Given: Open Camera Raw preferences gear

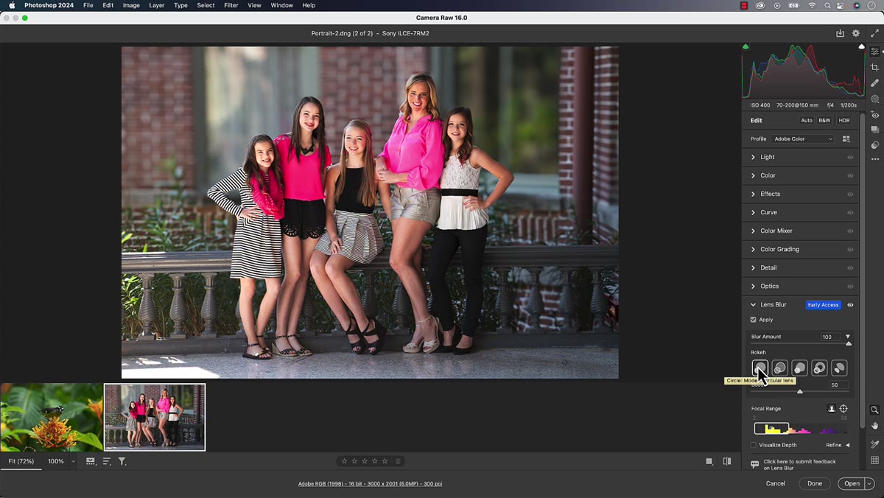Looking at the screenshot, I should pos(855,33).
